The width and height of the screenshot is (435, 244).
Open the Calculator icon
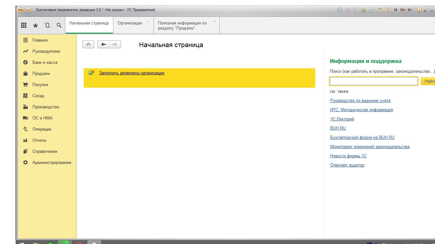380,10
